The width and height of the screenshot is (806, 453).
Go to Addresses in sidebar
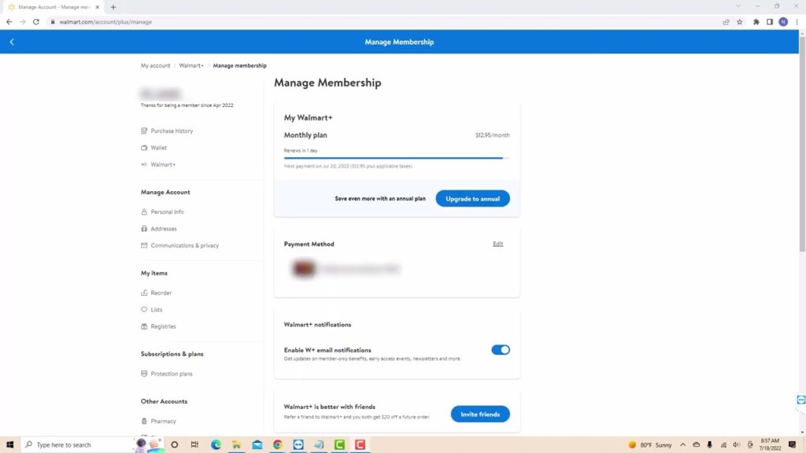click(164, 229)
